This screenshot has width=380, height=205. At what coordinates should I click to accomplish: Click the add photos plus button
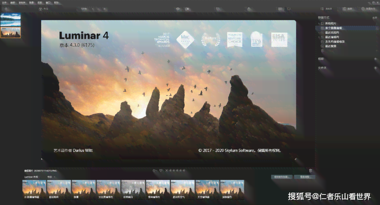6,9
